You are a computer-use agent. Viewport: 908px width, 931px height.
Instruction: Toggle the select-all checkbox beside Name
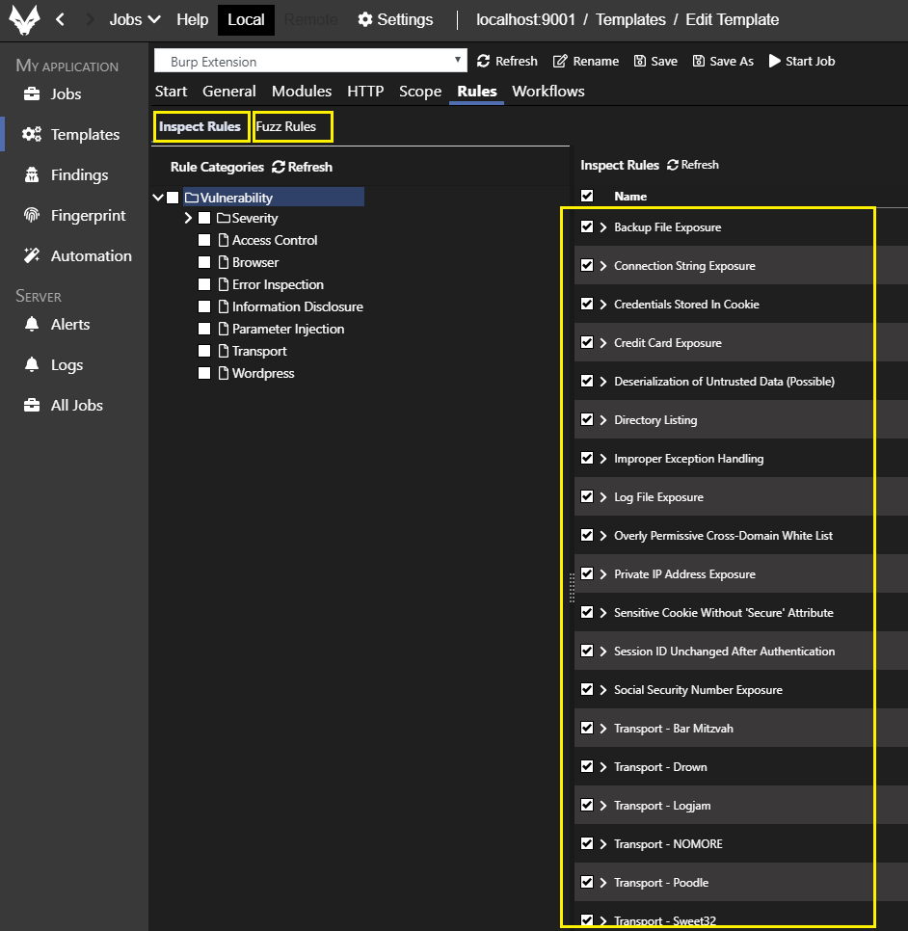coord(587,196)
